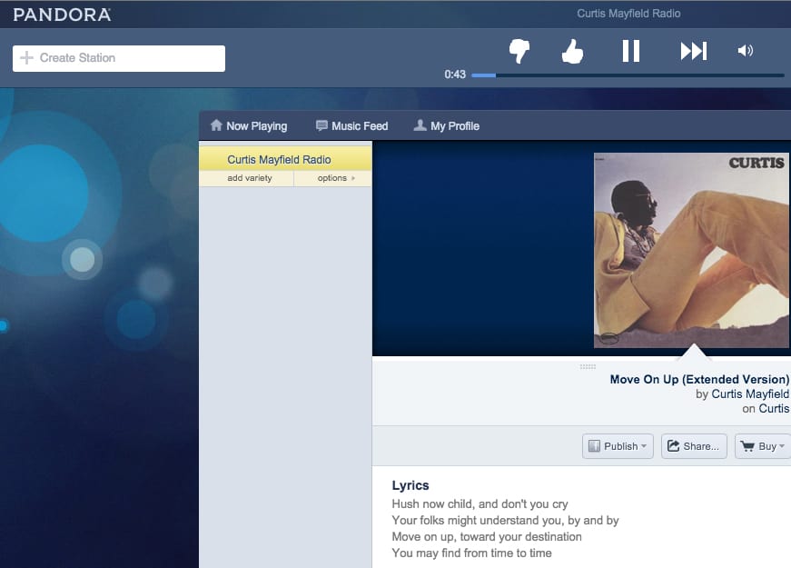Click the thumbs down icon

[x=519, y=51]
